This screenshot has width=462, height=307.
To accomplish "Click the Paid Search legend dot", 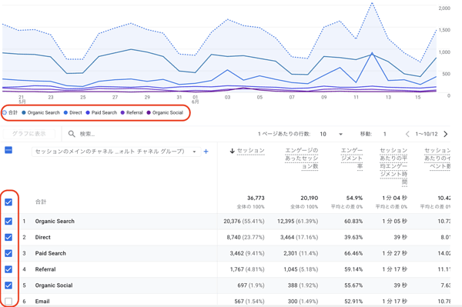I will tap(88, 112).
